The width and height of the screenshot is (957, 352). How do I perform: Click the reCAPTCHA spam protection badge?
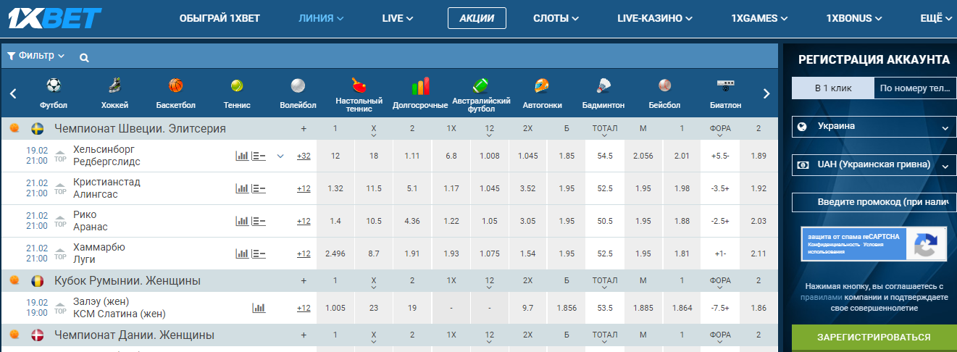[874, 244]
